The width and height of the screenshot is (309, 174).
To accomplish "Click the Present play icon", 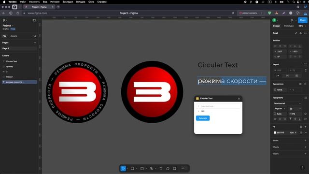I will point(292,20).
